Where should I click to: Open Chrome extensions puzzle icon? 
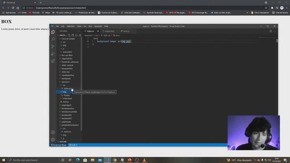272,8
